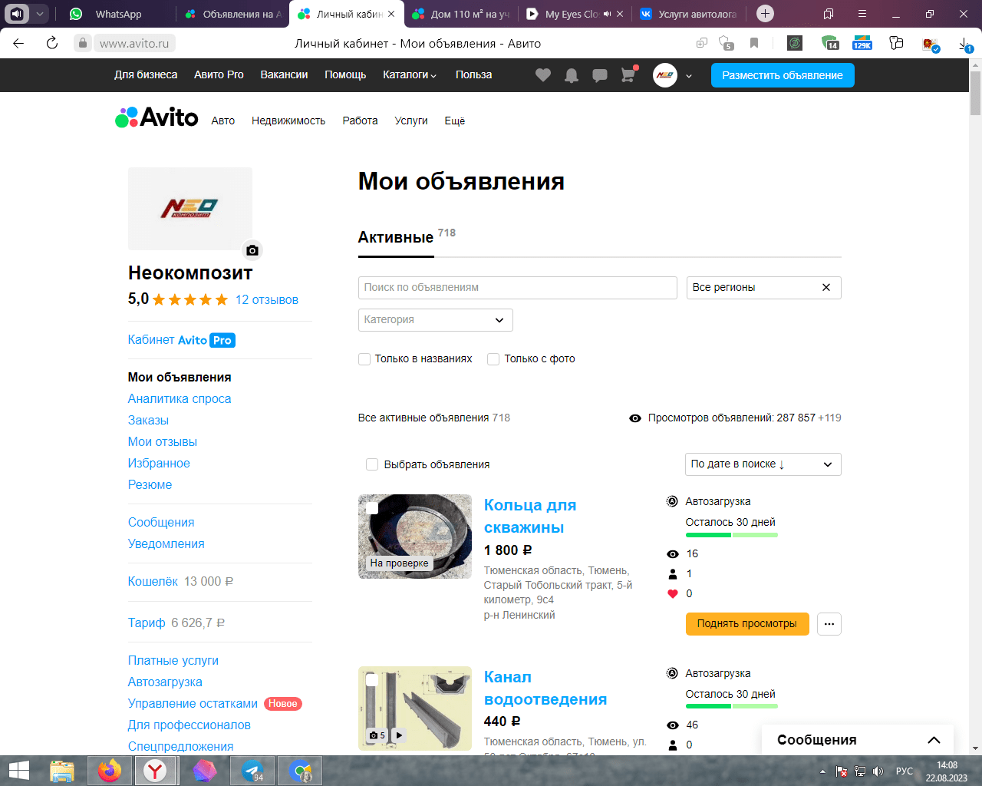The height and width of the screenshot is (786, 982).
Task: Click Осталось 30 дней bar on Кольца для скважины
Action: pos(731,534)
